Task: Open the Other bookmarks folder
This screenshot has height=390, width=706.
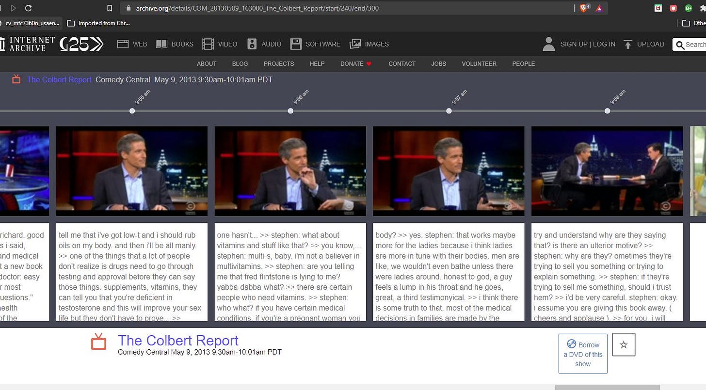Action: 693,23
